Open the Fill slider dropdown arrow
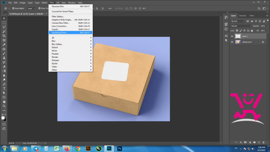The image size is (270, 152). [x=267, y=31]
